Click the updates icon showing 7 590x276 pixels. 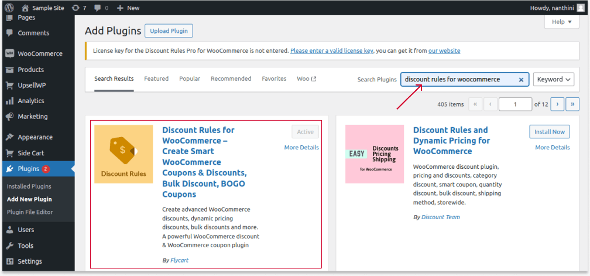(x=76, y=8)
